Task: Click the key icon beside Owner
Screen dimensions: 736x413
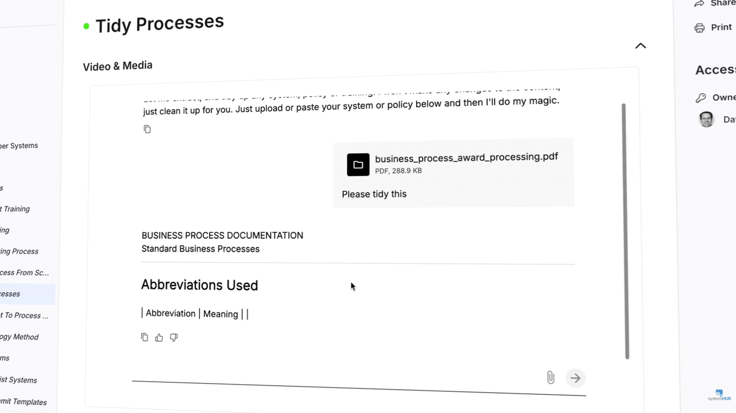Action: coord(701,98)
